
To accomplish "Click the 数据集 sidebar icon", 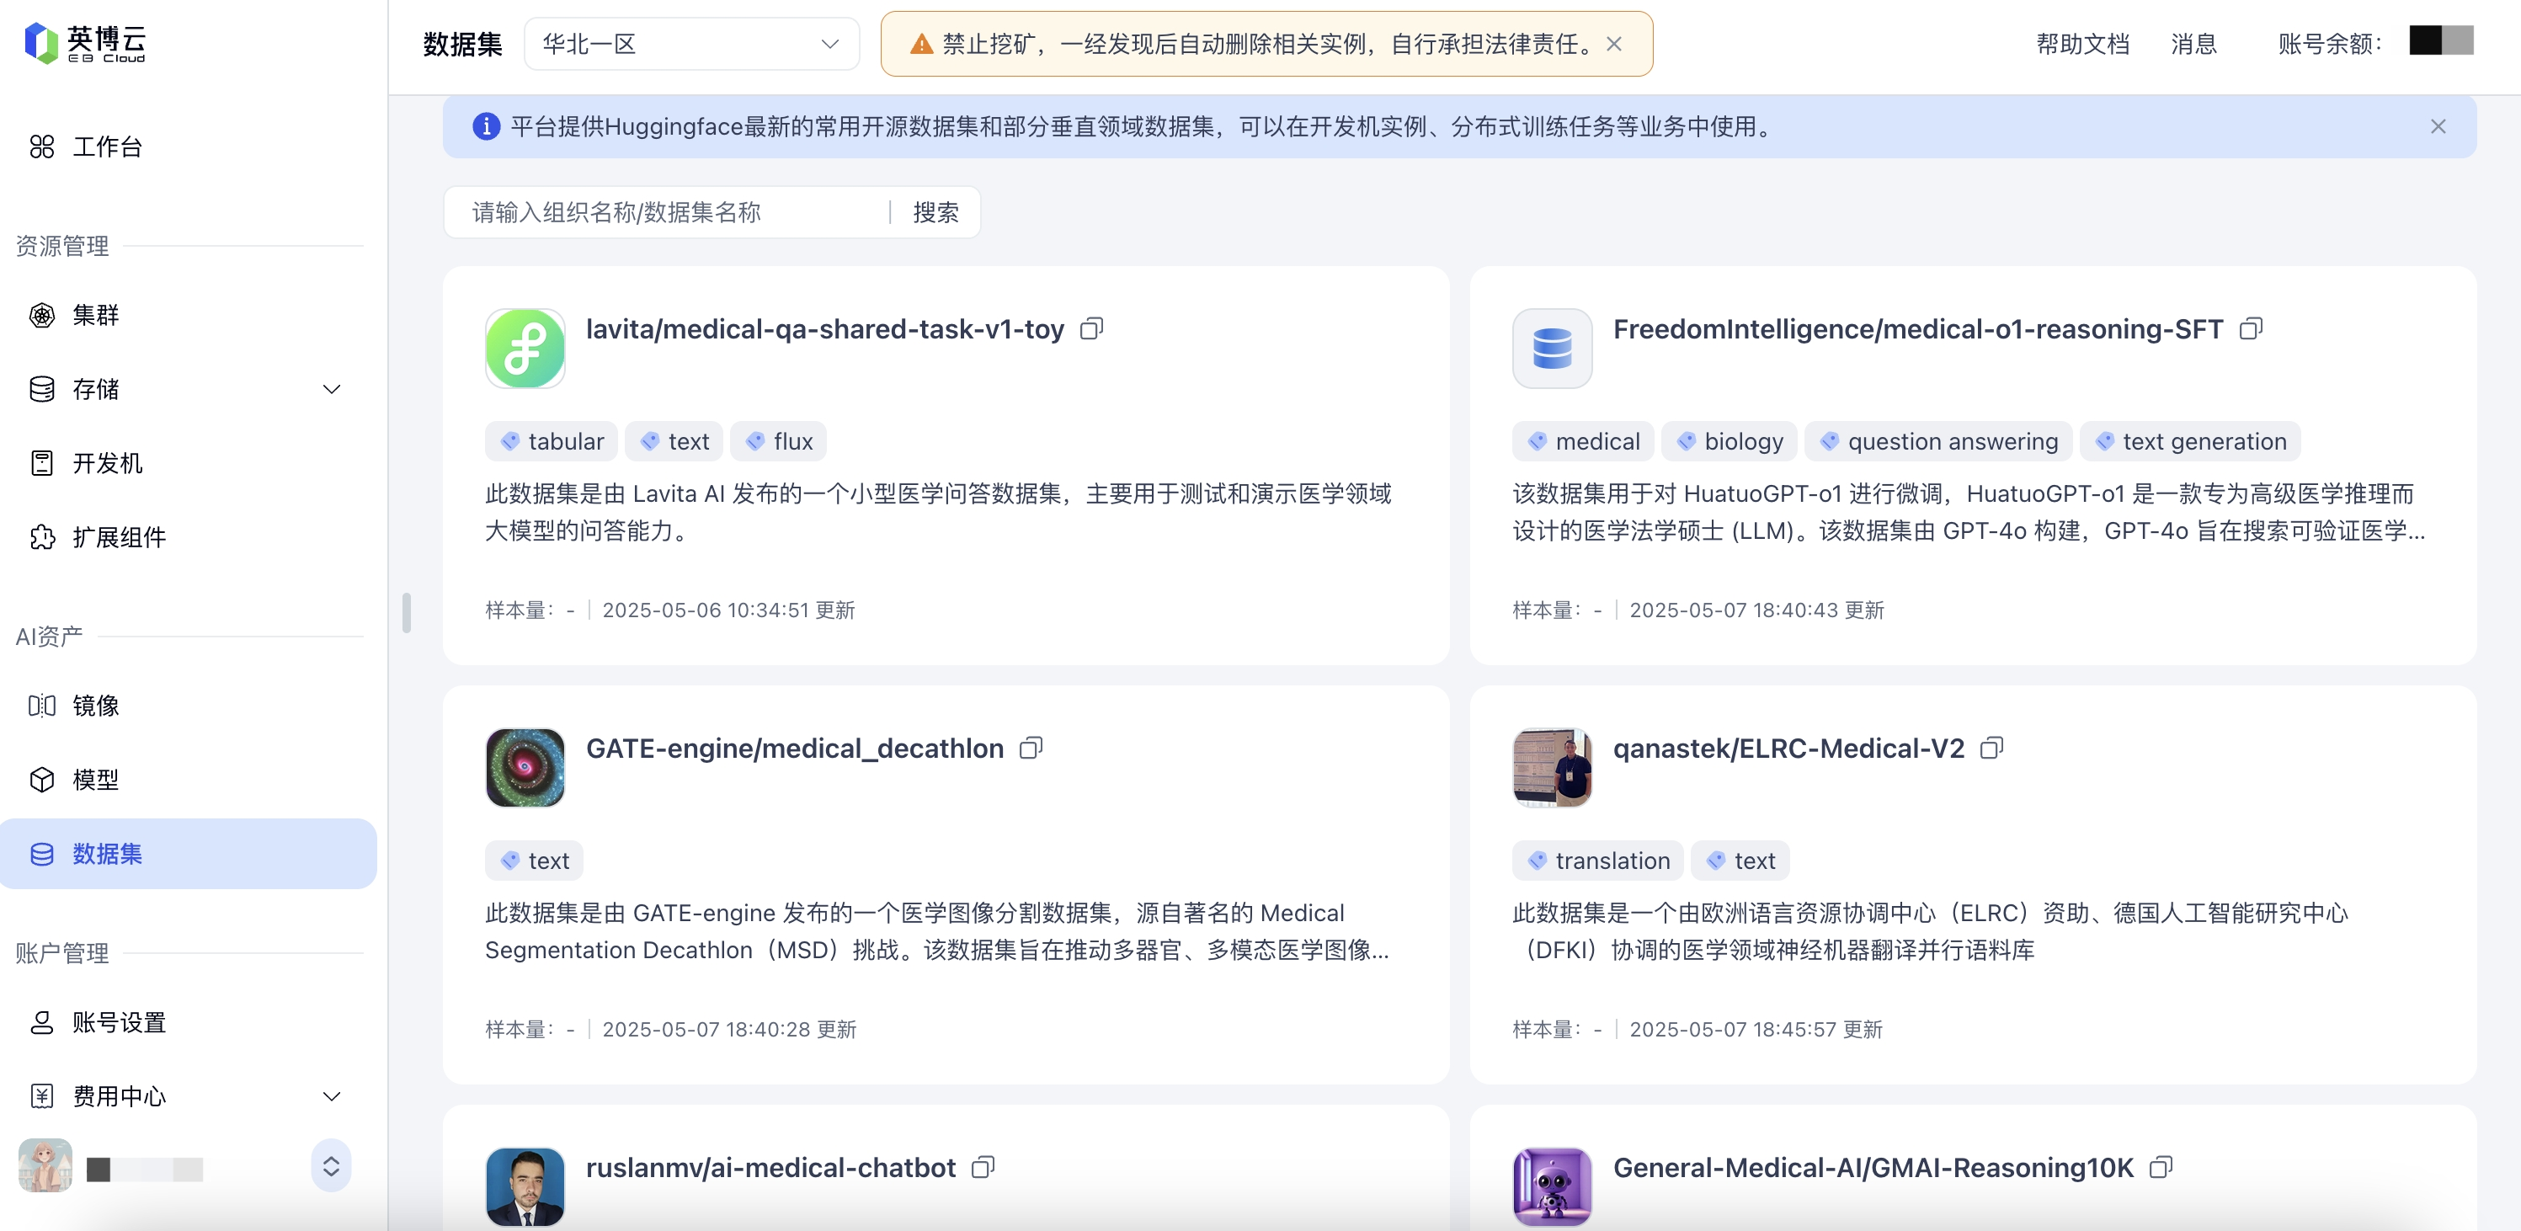I will coord(42,855).
